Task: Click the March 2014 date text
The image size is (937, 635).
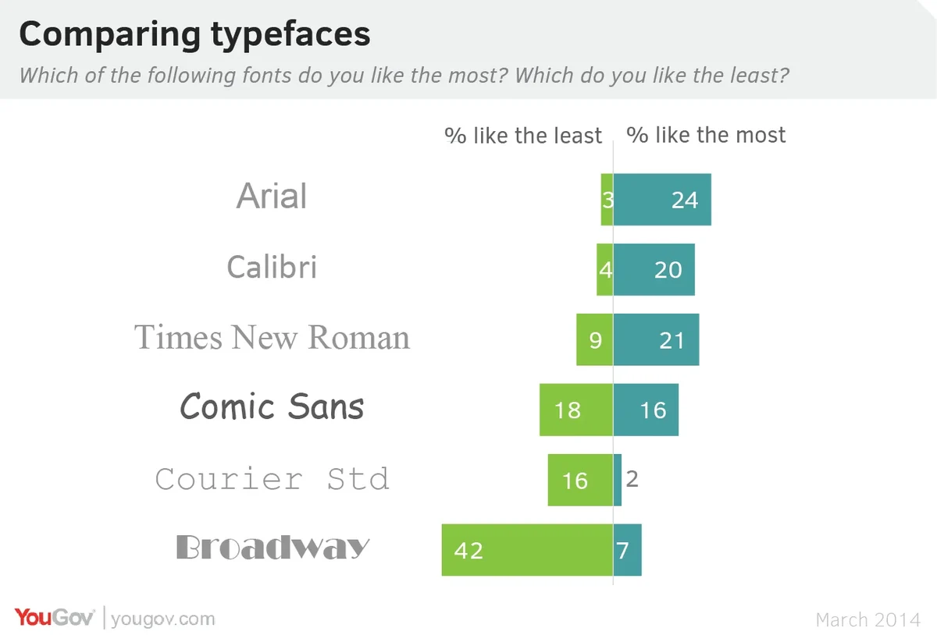Action: coord(868,620)
